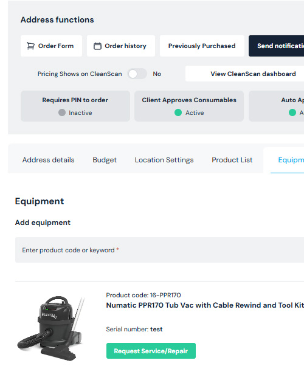Switch to the Address details tab
The width and height of the screenshot is (304, 380).
tap(48, 160)
